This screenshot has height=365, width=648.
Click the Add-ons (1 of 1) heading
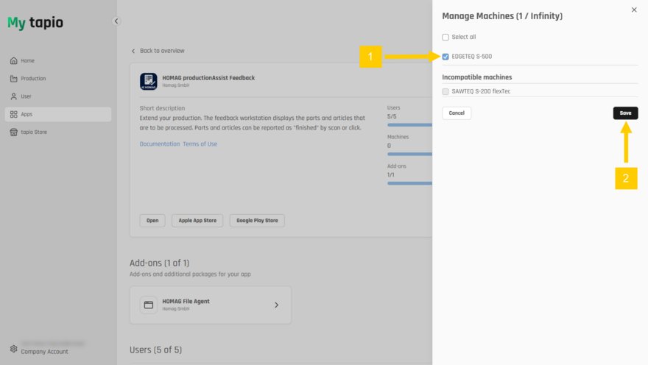pos(160,263)
